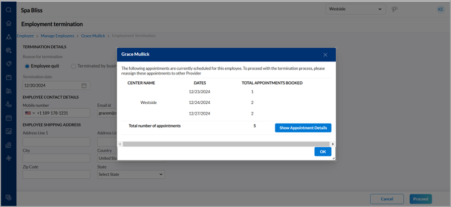
Task: Click TOTAL APPOINTMENTS BOOKED header
Action: (x=272, y=83)
